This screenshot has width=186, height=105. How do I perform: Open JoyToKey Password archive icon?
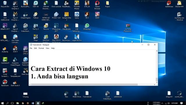tap(128, 28)
